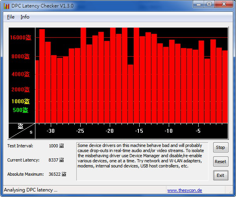Click the 2000 axis label
The image size is (236, 197).
coord(20,89)
